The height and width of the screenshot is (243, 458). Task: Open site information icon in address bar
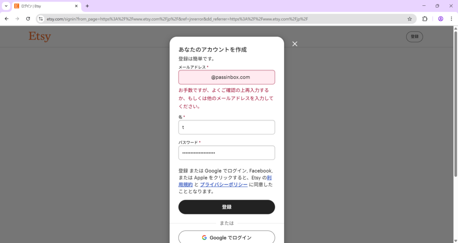point(41,19)
